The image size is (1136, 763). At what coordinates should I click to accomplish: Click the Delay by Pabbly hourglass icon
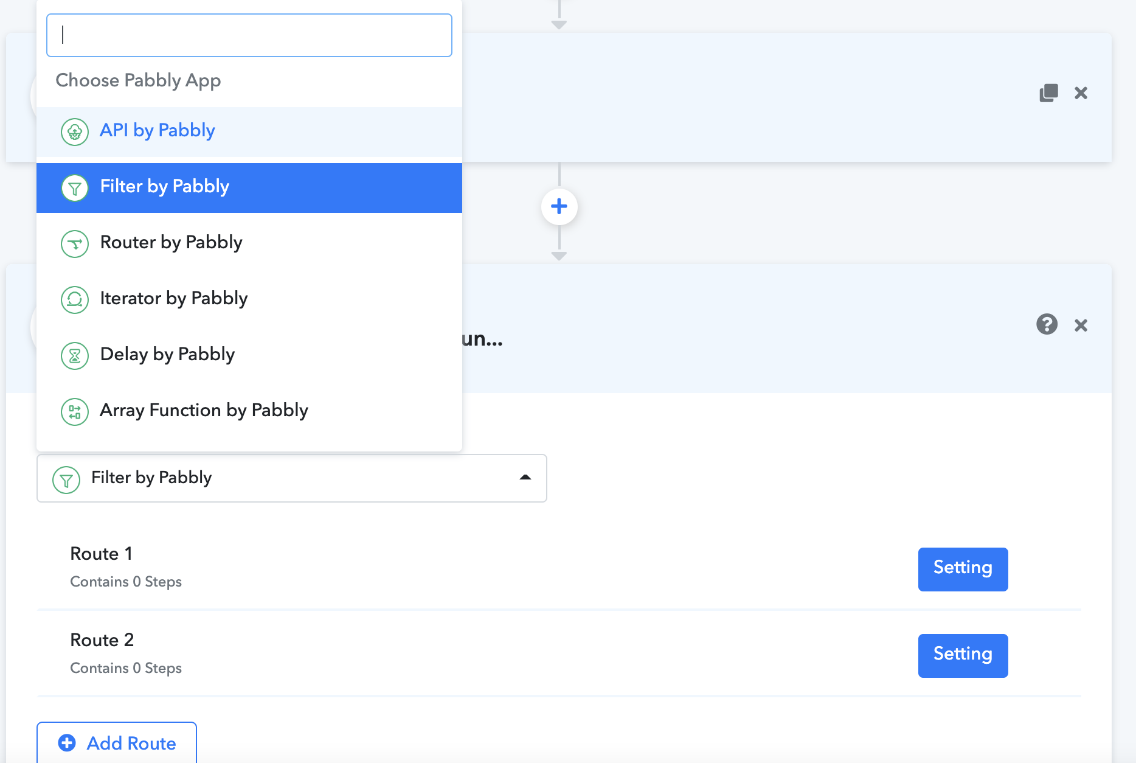(75, 355)
